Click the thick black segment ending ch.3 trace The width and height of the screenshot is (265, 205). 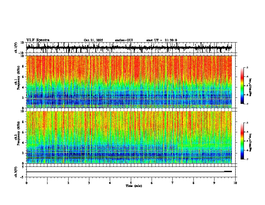[228, 172]
